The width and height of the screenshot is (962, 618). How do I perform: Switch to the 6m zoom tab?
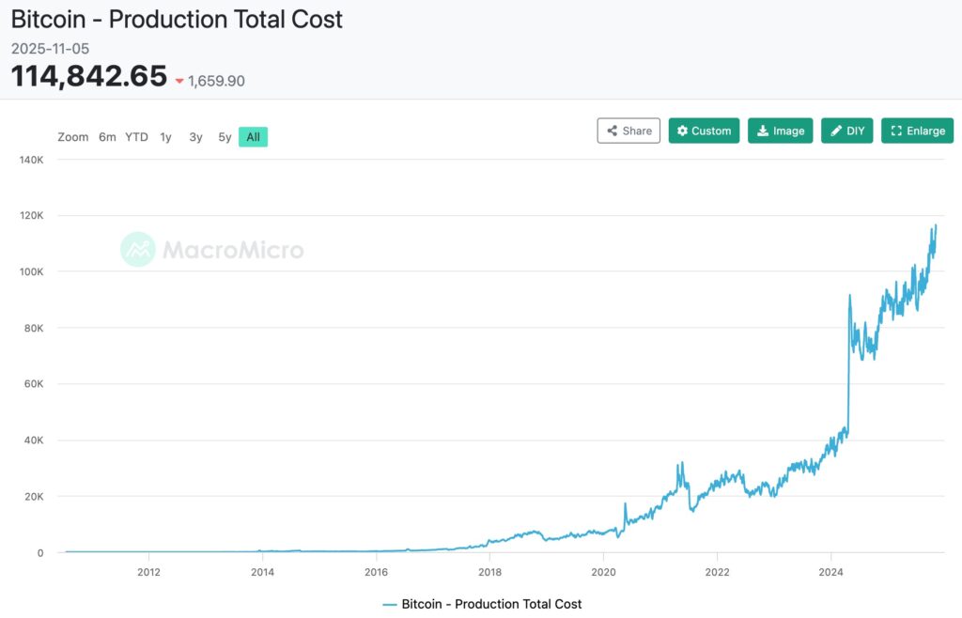[x=107, y=136]
